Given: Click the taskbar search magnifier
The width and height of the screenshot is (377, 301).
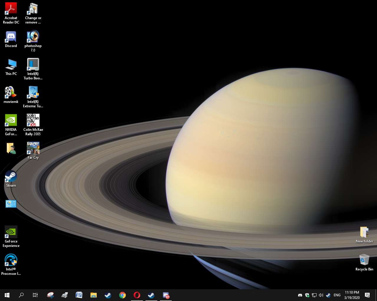Looking at the screenshot, I should 21,295.
